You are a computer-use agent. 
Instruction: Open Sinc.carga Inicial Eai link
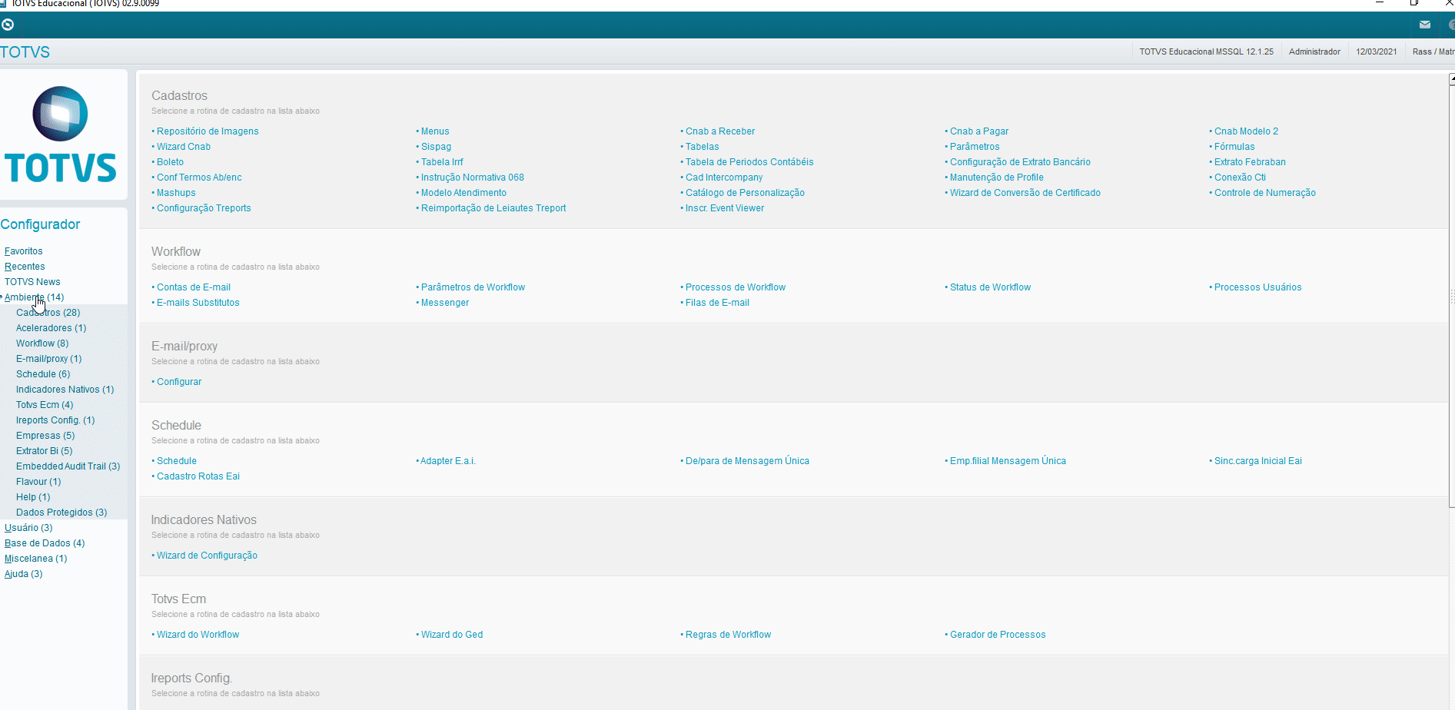point(1257,461)
